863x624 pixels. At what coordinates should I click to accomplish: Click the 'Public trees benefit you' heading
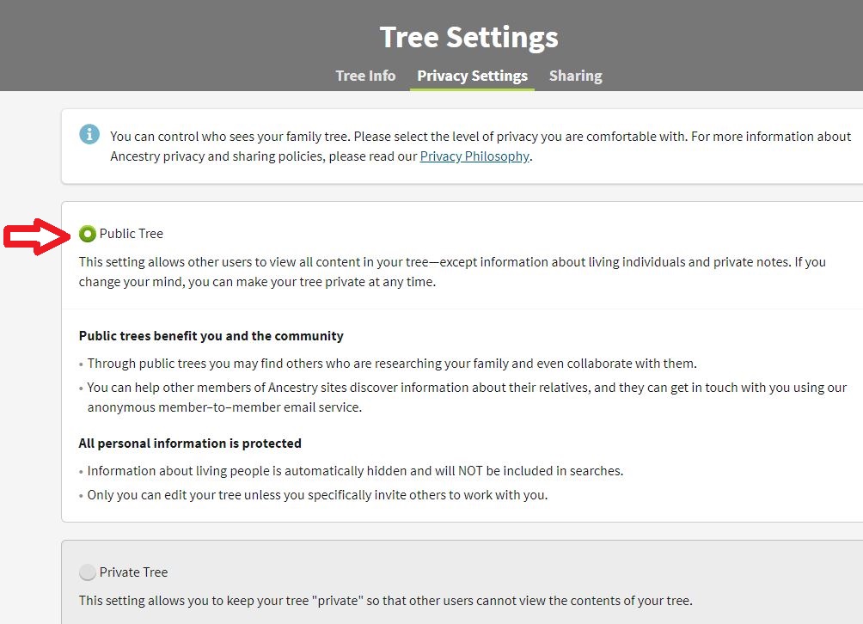211,336
